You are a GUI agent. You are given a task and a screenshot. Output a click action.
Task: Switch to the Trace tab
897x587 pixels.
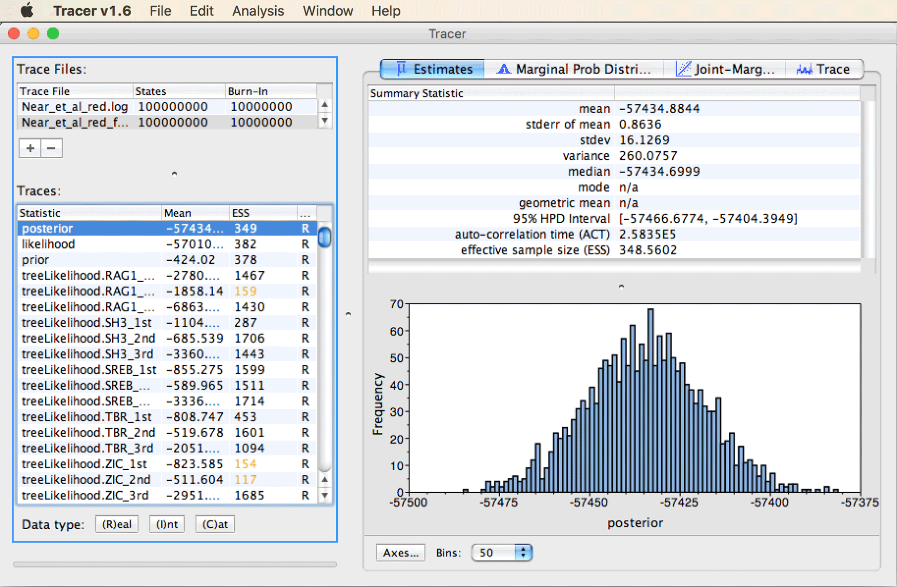824,69
